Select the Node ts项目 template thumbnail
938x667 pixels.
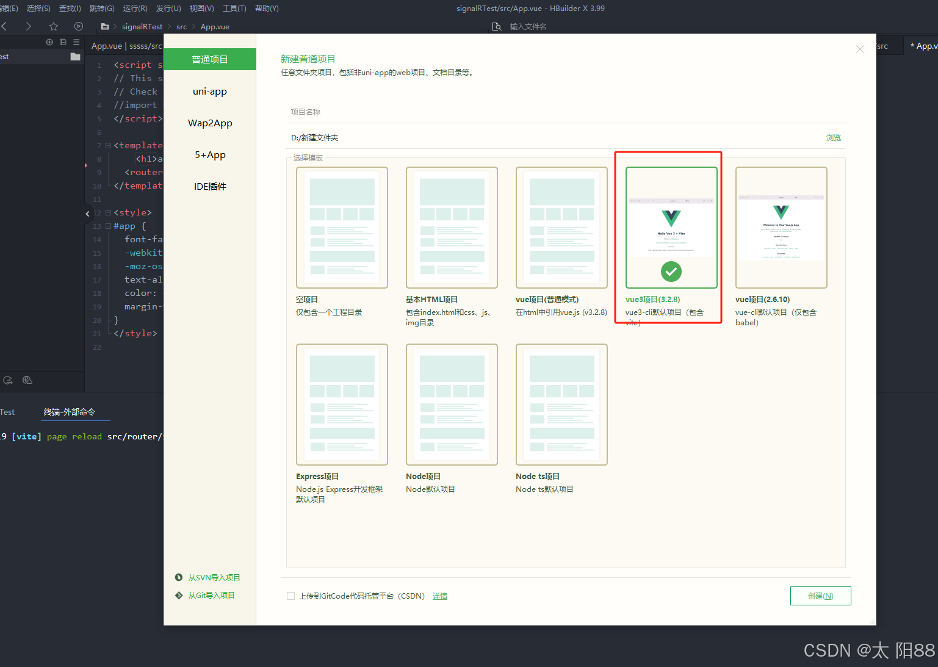pos(561,404)
